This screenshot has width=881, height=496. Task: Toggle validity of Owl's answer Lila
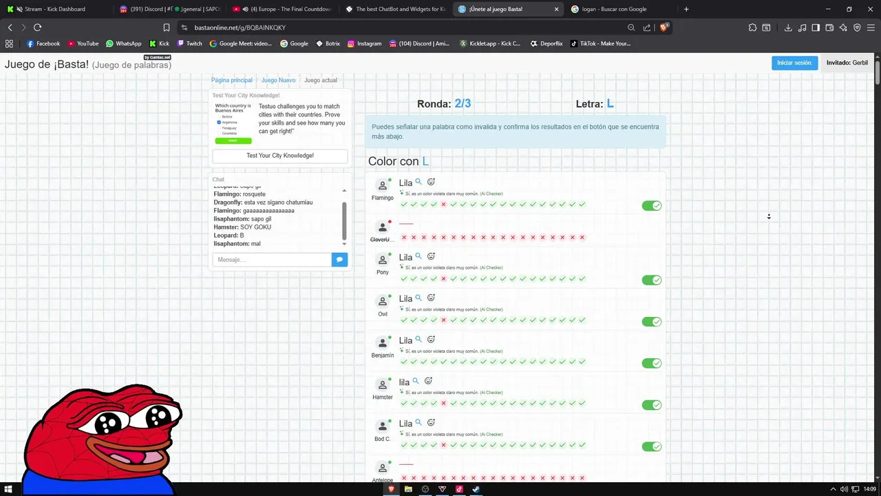[x=652, y=322]
